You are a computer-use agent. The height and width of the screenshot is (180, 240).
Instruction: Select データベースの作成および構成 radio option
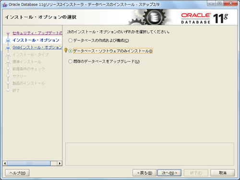(x=71, y=40)
